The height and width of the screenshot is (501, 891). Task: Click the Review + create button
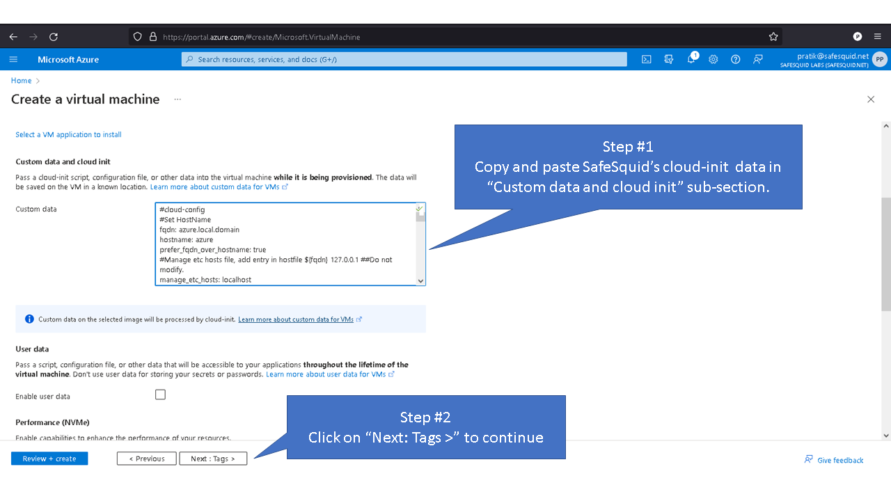click(x=49, y=459)
